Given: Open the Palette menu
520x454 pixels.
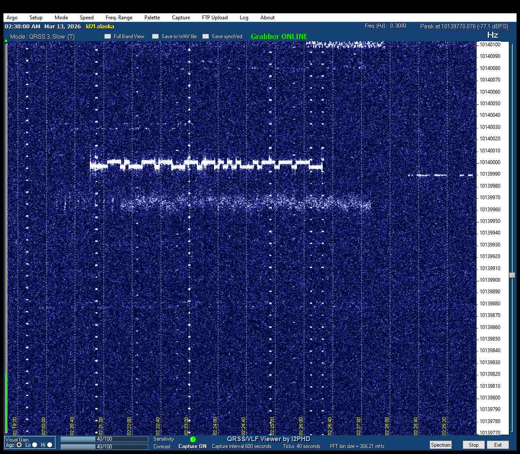Looking at the screenshot, I should pyautogui.click(x=152, y=18).
